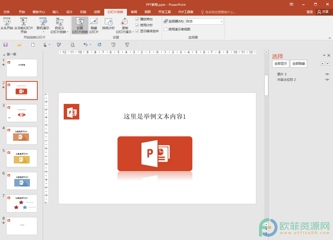
Task: Open the 选择 pane options dropdown arrow
Action: tap(324, 55)
